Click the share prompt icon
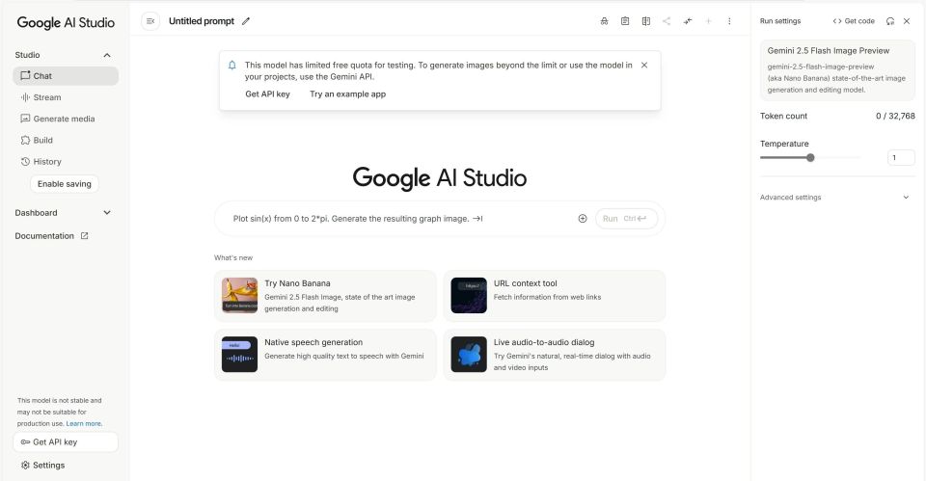This screenshot has height=481, width=926. point(667,21)
